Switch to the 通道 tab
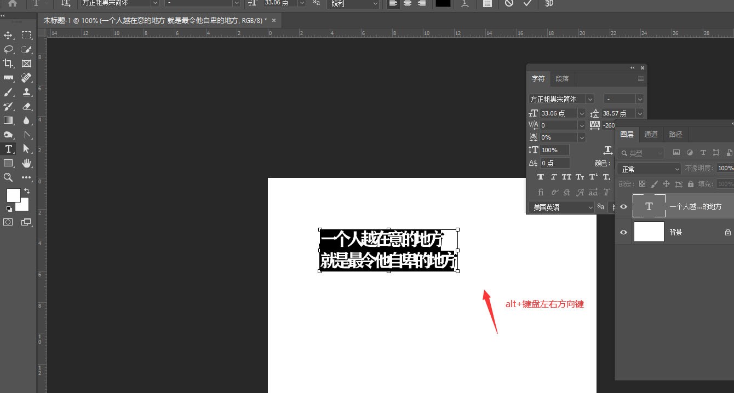Image resolution: width=734 pixels, height=393 pixels. [651, 134]
